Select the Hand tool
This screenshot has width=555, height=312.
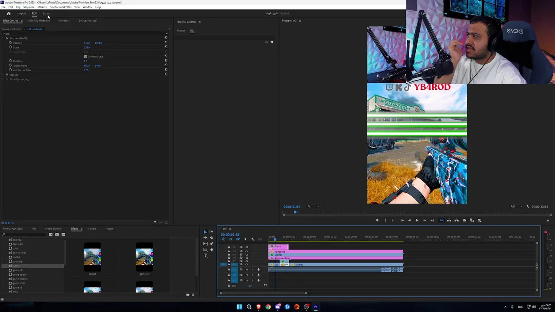click(212, 250)
